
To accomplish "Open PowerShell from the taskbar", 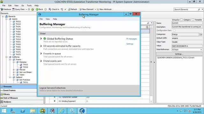I will click(23, 111).
